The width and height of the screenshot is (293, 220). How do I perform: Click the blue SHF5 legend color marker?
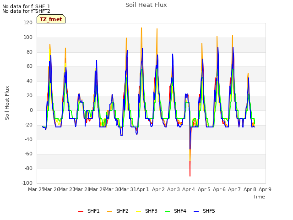click(x=196, y=212)
